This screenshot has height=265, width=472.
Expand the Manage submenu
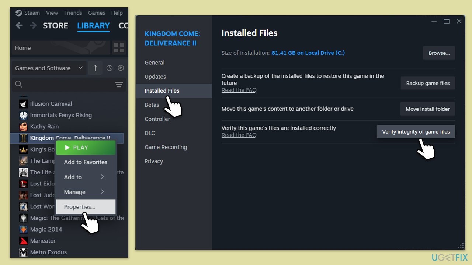click(x=86, y=192)
